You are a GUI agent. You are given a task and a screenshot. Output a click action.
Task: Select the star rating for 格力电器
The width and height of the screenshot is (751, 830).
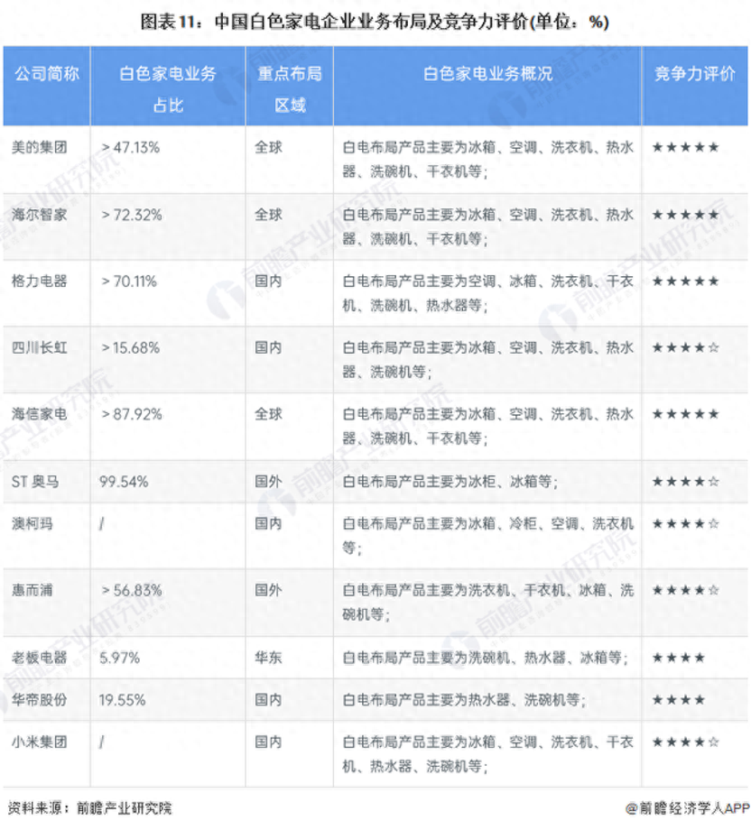[x=685, y=281]
